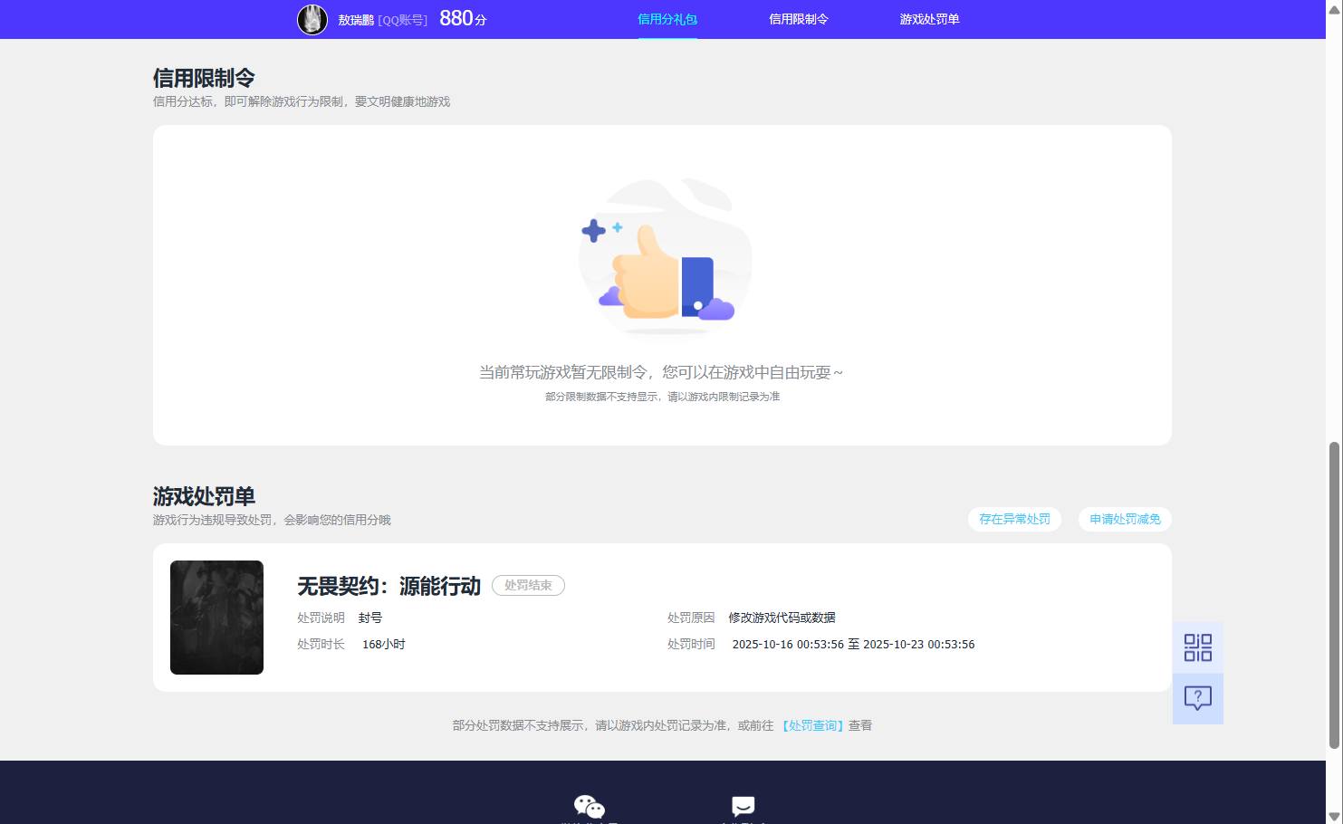This screenshot has height=824, width=1343.
Task: Click the 封号 penalty description
Action: click(x=370, y=618)
